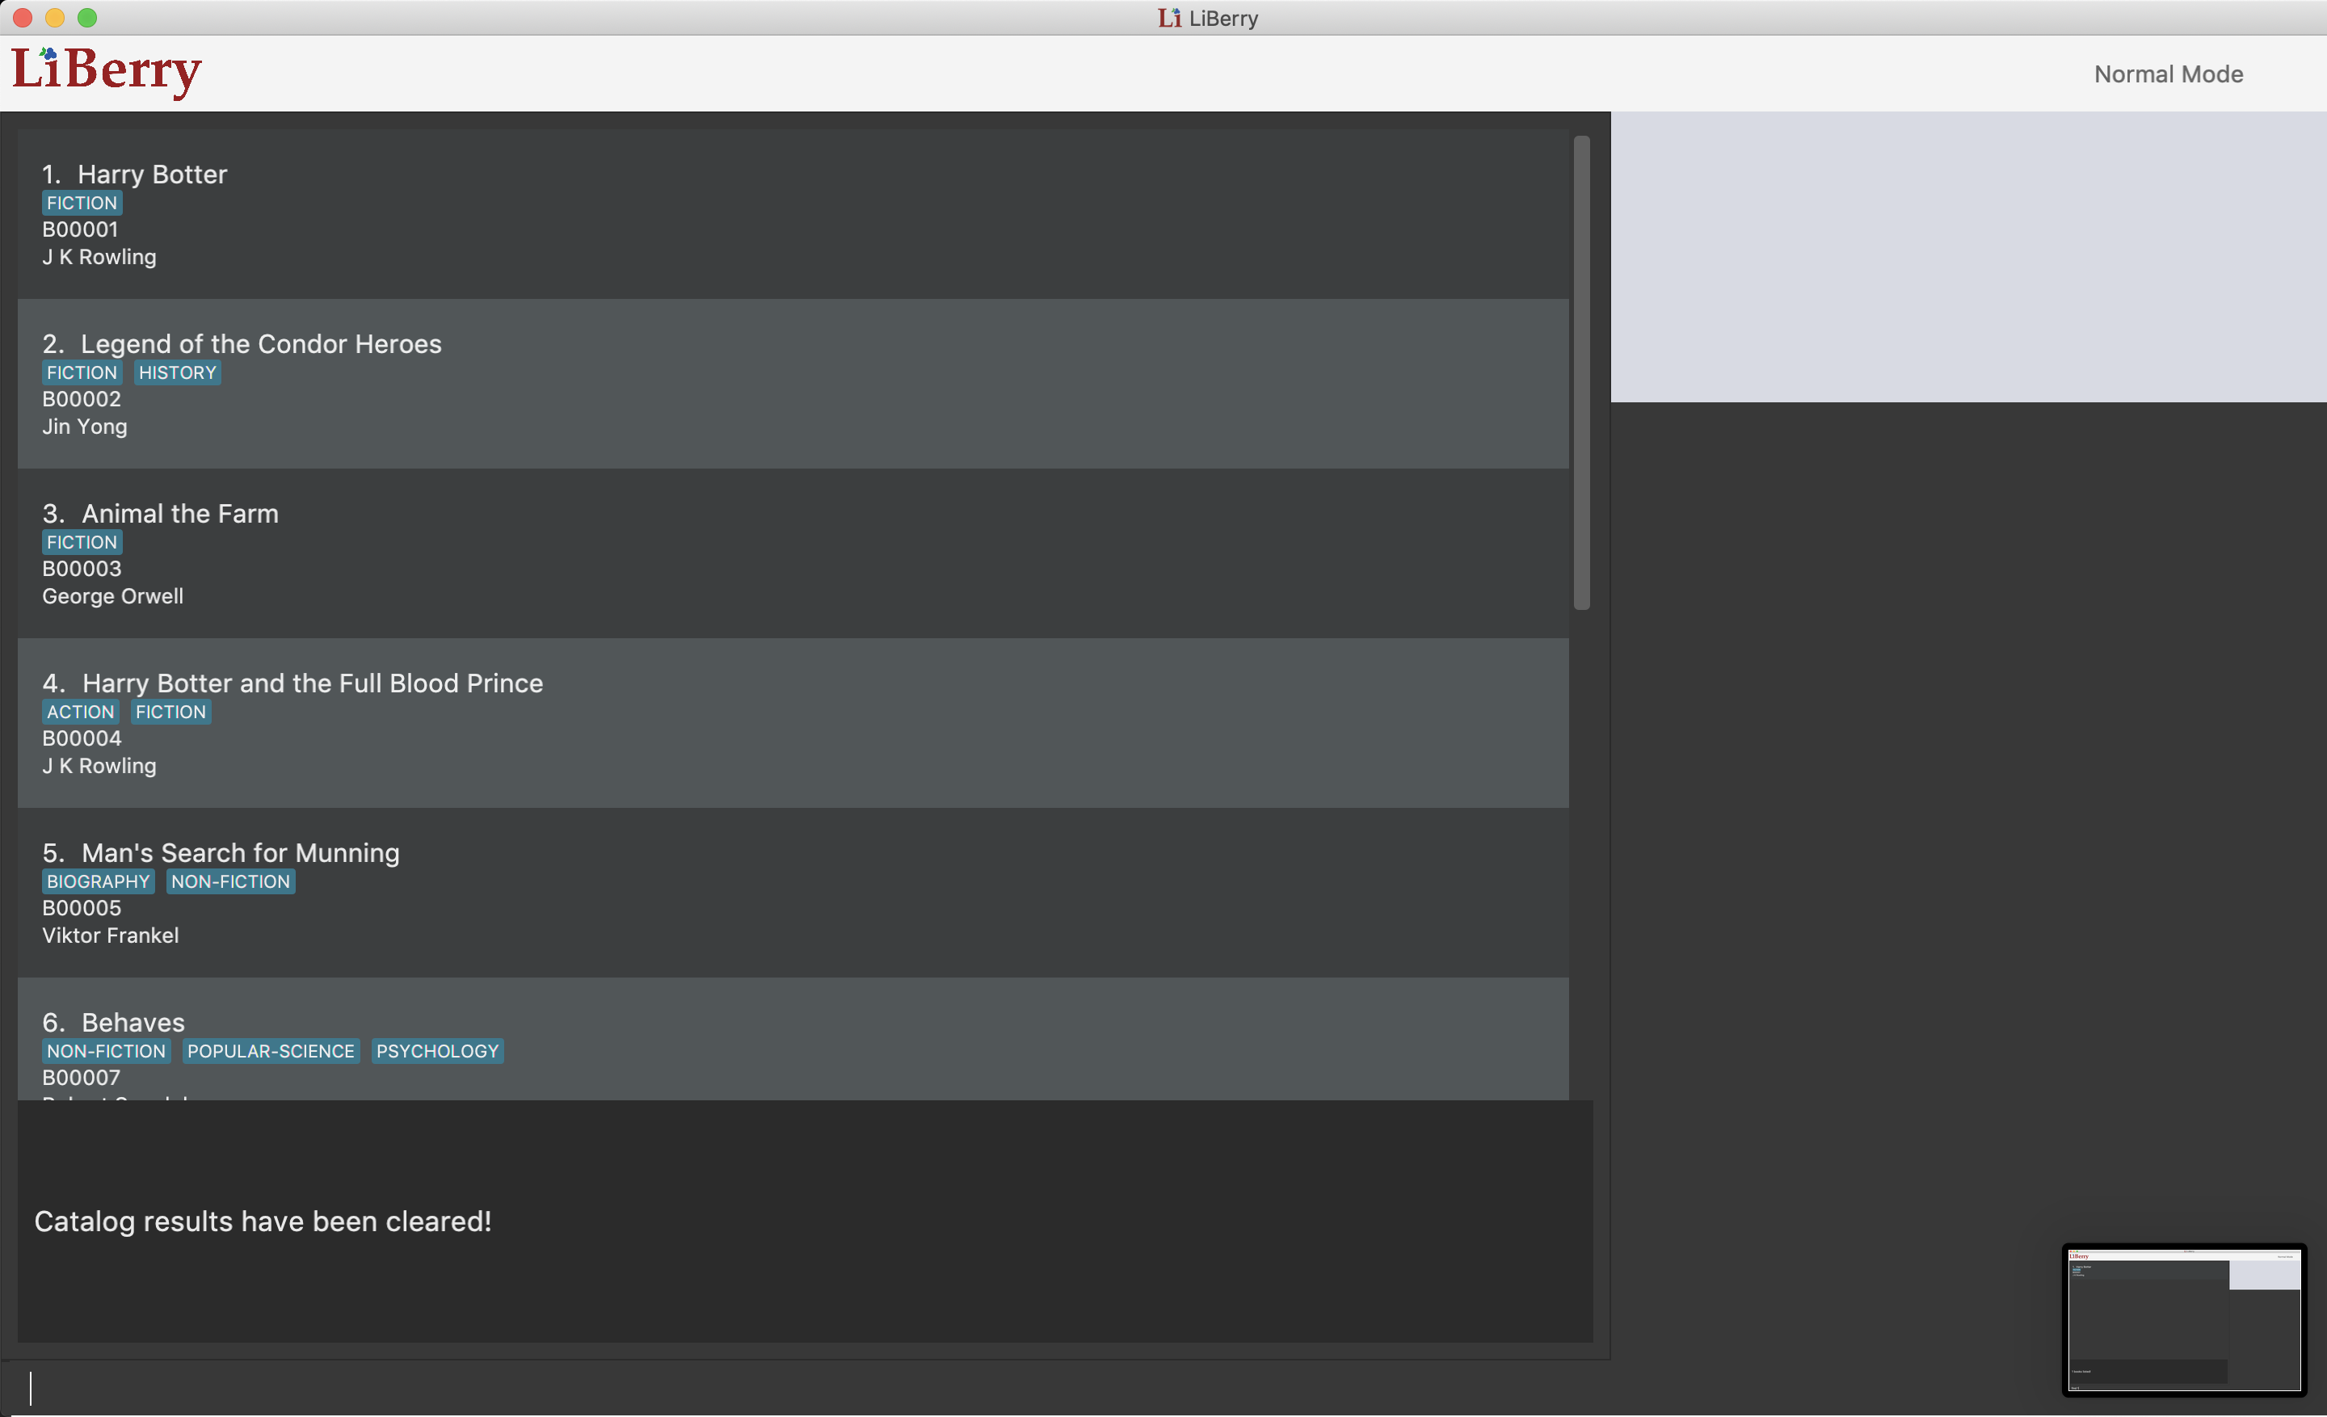Click the POPULAR-SCIENCE tag on Behaves
The image size is (2327, 1417).
point(271,1051)
